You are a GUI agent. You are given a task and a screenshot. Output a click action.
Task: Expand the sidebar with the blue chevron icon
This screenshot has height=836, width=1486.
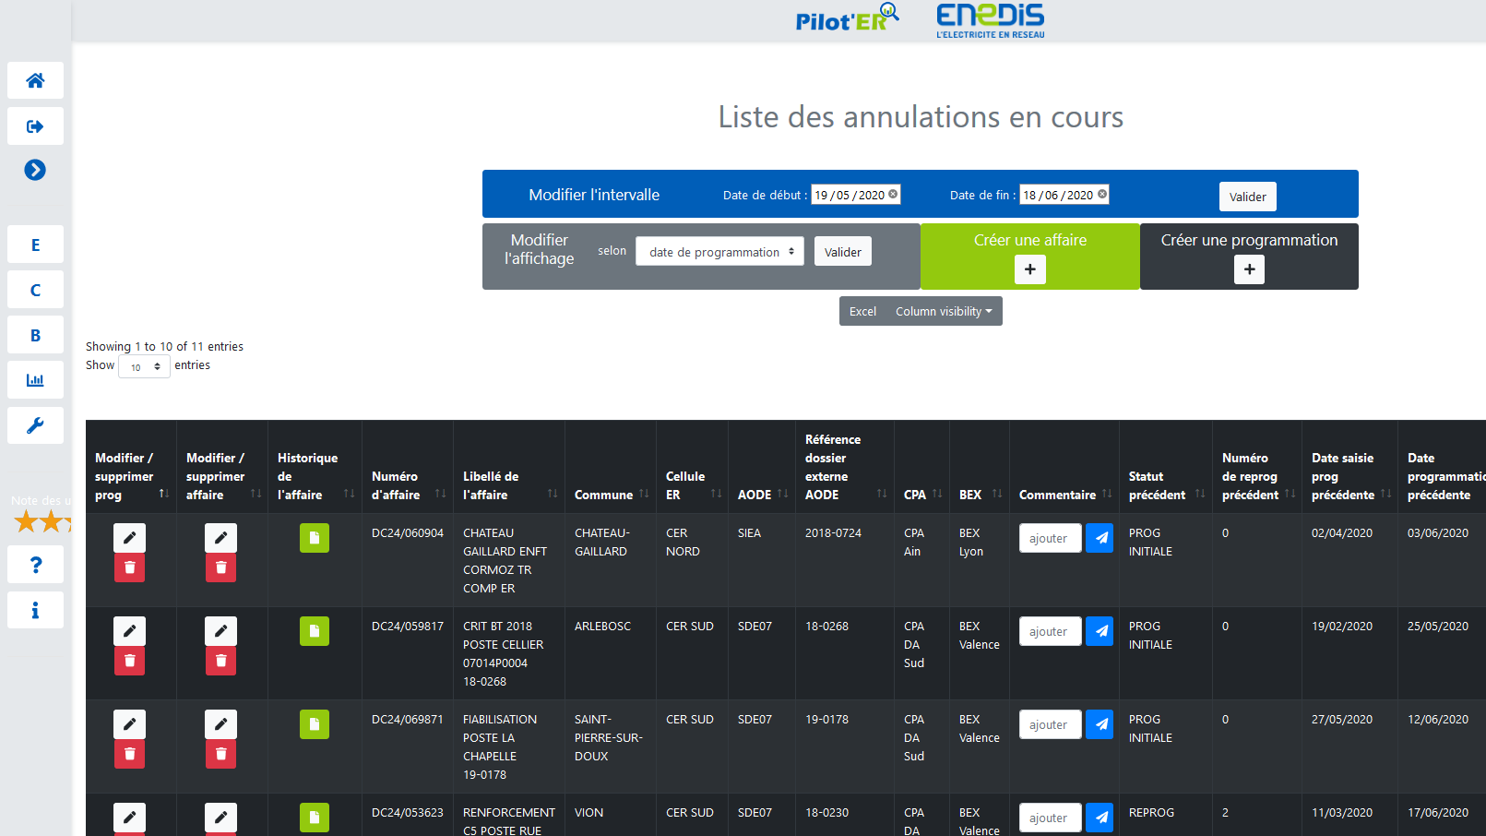coord(35,170)
